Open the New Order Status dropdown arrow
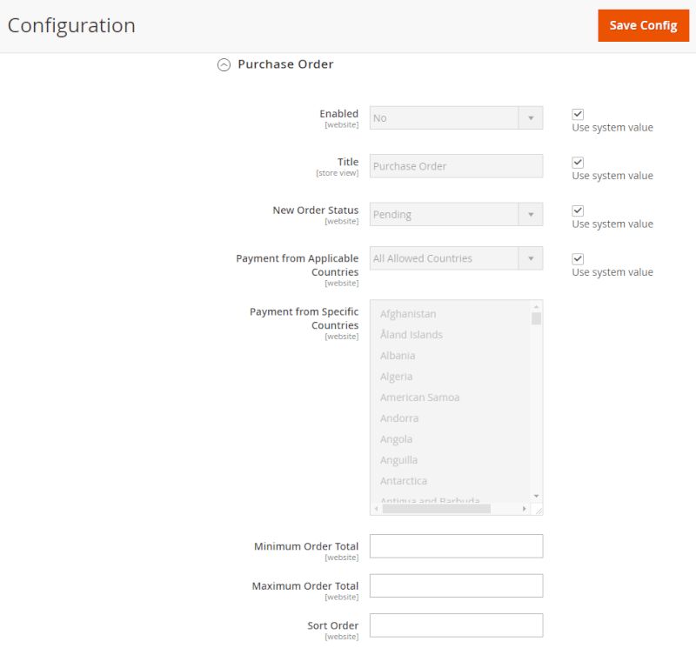Viewport: 696px width, 648px height. point(532,214)
